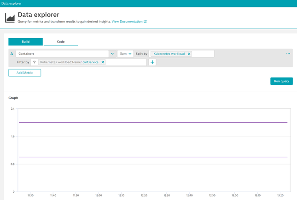297x200 pixels.
Task: Remove the Kubernetes workload split tag
Action: click(189, 54)
